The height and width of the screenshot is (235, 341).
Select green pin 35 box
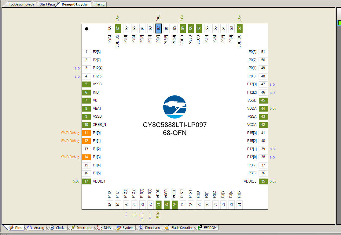[x=263, y=181]
